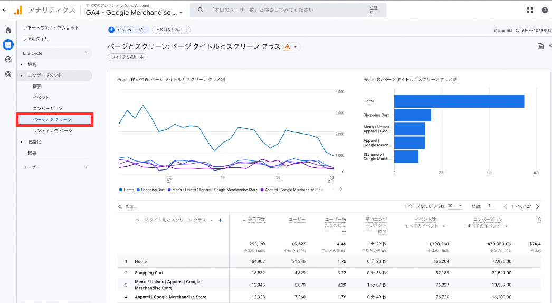This screenshot has width=552, height=303.
Task: Click the Men's / Unisex Apparel table row
Action: coord(329,285)
